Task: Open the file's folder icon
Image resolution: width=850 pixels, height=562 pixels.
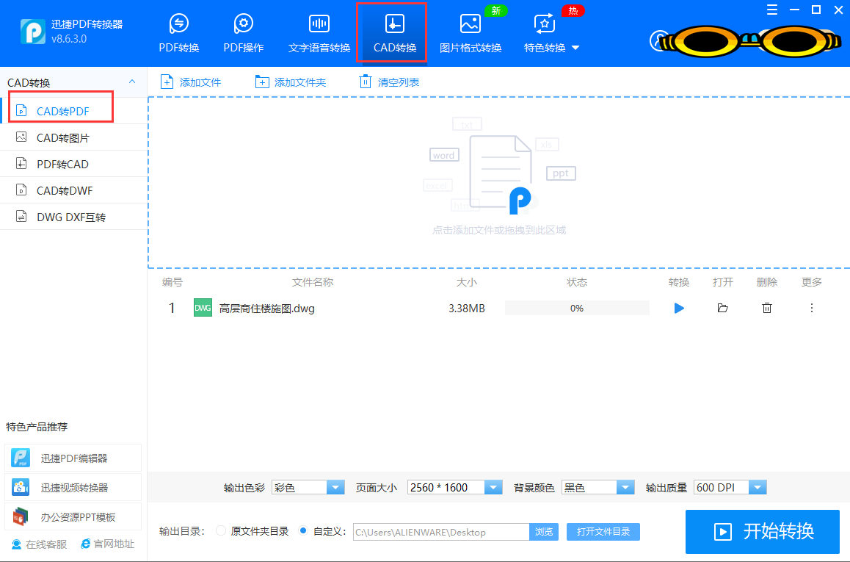Action: [722, 308]
